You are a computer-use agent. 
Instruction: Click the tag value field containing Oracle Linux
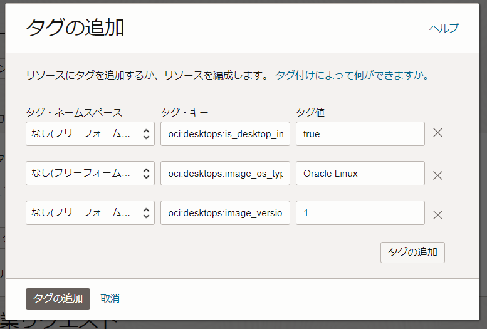pos(360,174)
